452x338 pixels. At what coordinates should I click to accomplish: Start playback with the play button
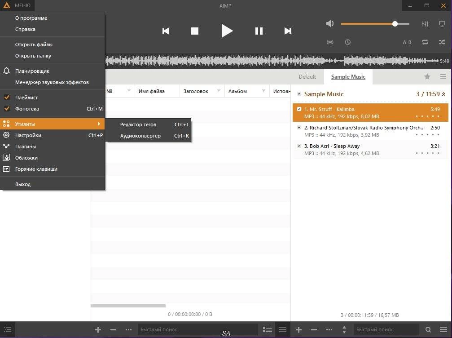[x=227, y=31]
